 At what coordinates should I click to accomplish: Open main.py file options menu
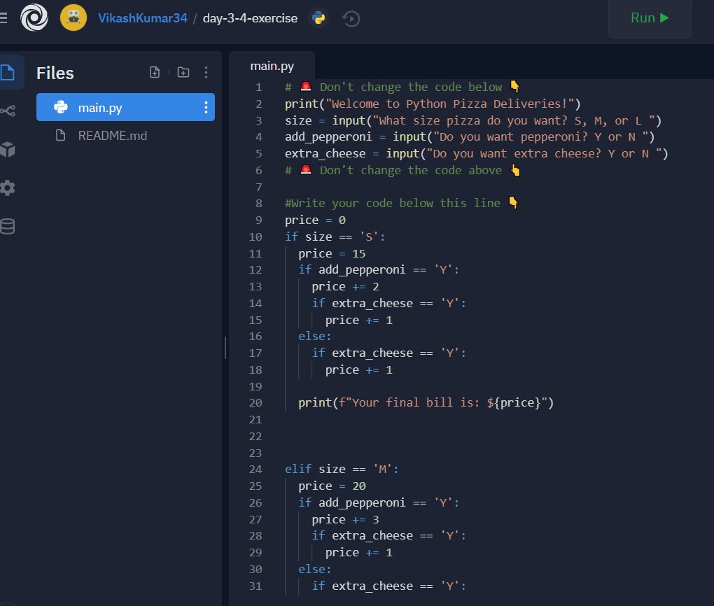206,108
